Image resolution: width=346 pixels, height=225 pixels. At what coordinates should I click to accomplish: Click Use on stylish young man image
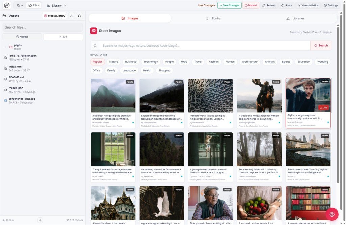pyautogui.click(x=323, y=108)
